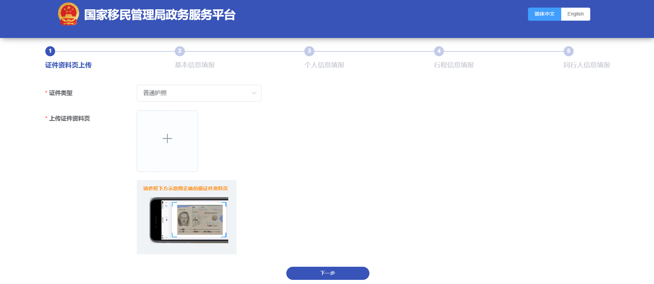Click step 4 circle in progress bar

[x=439, y=51]
